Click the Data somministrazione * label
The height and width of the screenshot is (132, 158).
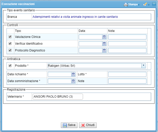pyautogui.click(x=24, y=81)
